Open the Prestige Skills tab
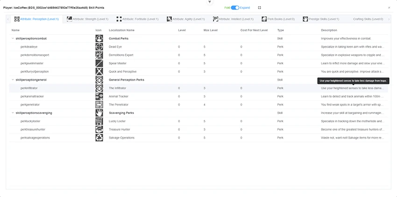 tap(321, 19)
